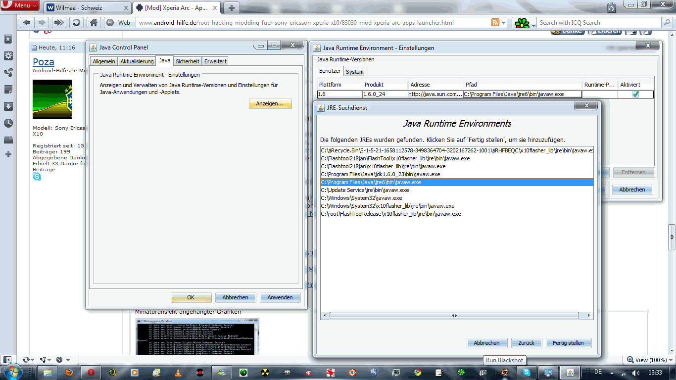Image resolution: width=676 pixels, height=380 pixels.
Task: Open the Opera Menu dropdown
Action: tap(20, 5)
